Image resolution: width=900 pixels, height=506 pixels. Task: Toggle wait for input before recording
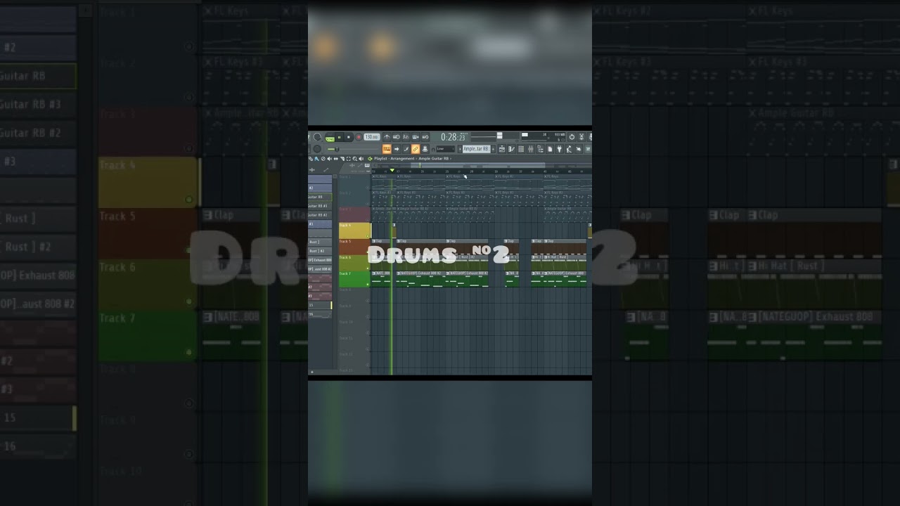(397, 137)
